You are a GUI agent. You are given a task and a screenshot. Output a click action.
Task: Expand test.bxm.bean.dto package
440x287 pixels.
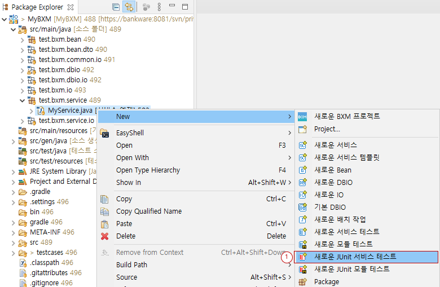[x=22, y=50]
